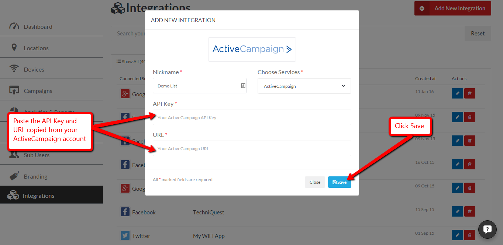Click the Google Plus icon in 11 Jan 16 row
The width and height of the screenshot is (503, 245).
click(x=125, y=94)
